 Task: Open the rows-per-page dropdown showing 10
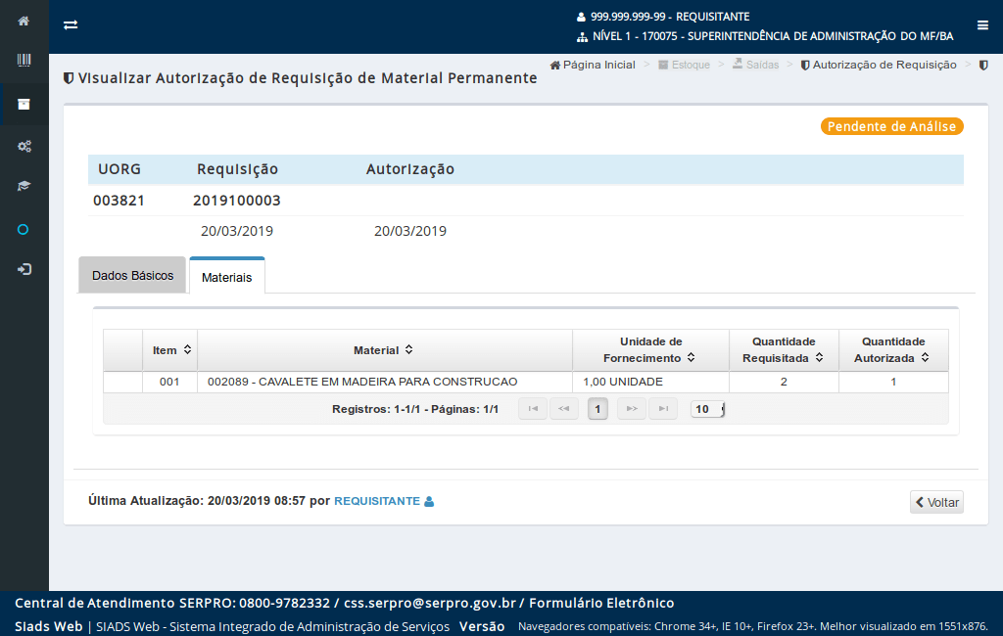(707, 409)
